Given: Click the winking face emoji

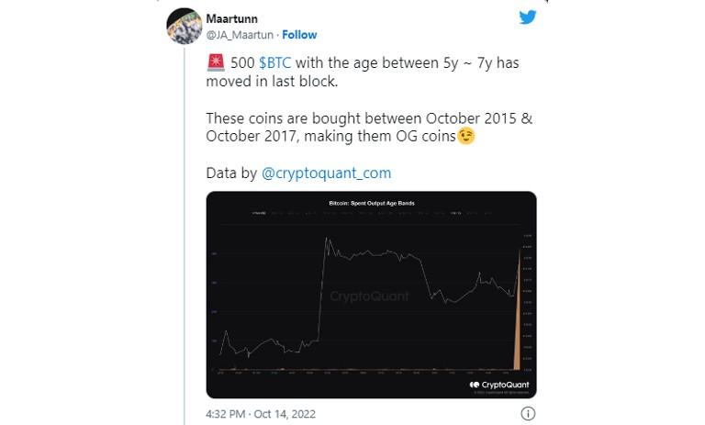Looking at the screenshot, I should pos(467,136).
